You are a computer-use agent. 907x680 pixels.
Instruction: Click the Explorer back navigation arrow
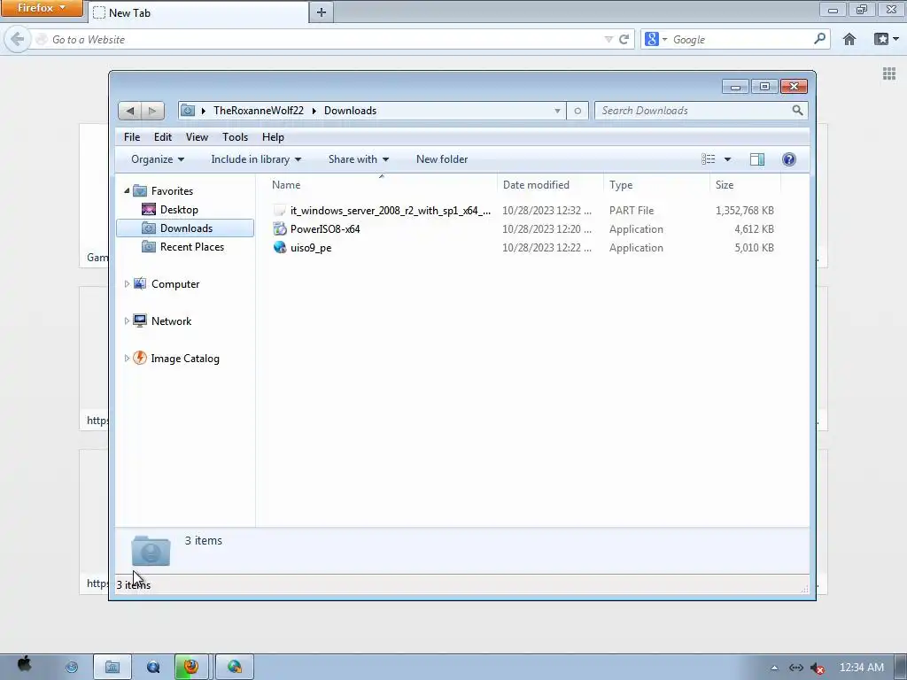[130, 111]
